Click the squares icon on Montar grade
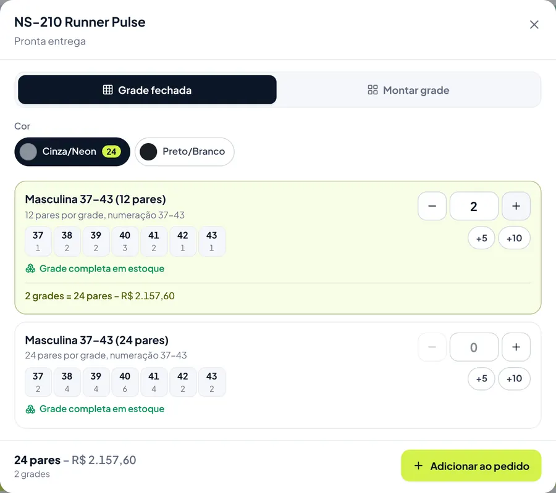This screenshot has width=556, height=493. (373, 90)
